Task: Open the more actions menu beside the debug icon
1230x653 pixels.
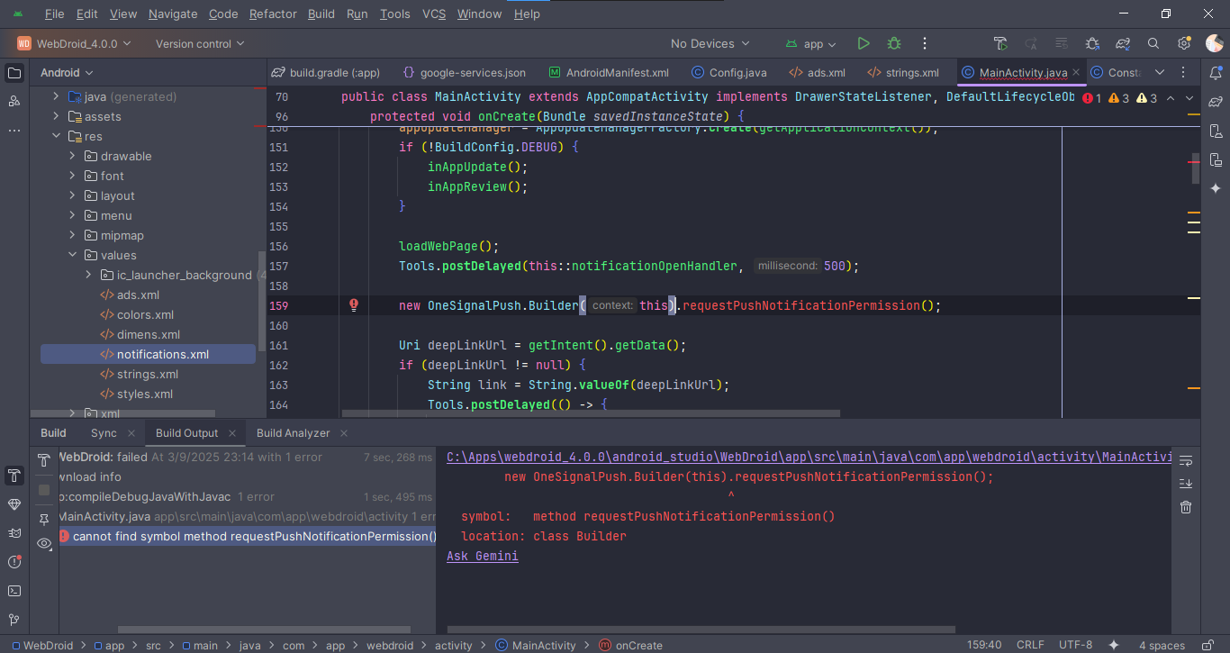Action: [925, 43]
